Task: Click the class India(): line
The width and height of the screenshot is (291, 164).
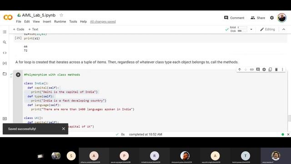Action: coord(36,83)
